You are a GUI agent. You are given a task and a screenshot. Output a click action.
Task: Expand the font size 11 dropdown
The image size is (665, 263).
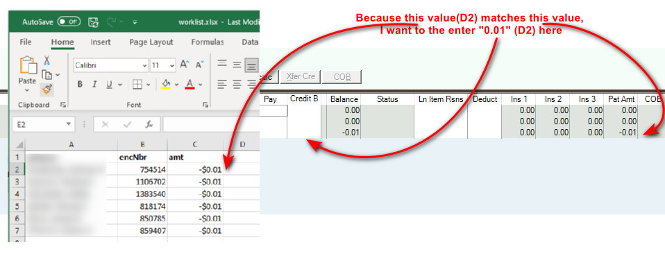pos(171,66)
